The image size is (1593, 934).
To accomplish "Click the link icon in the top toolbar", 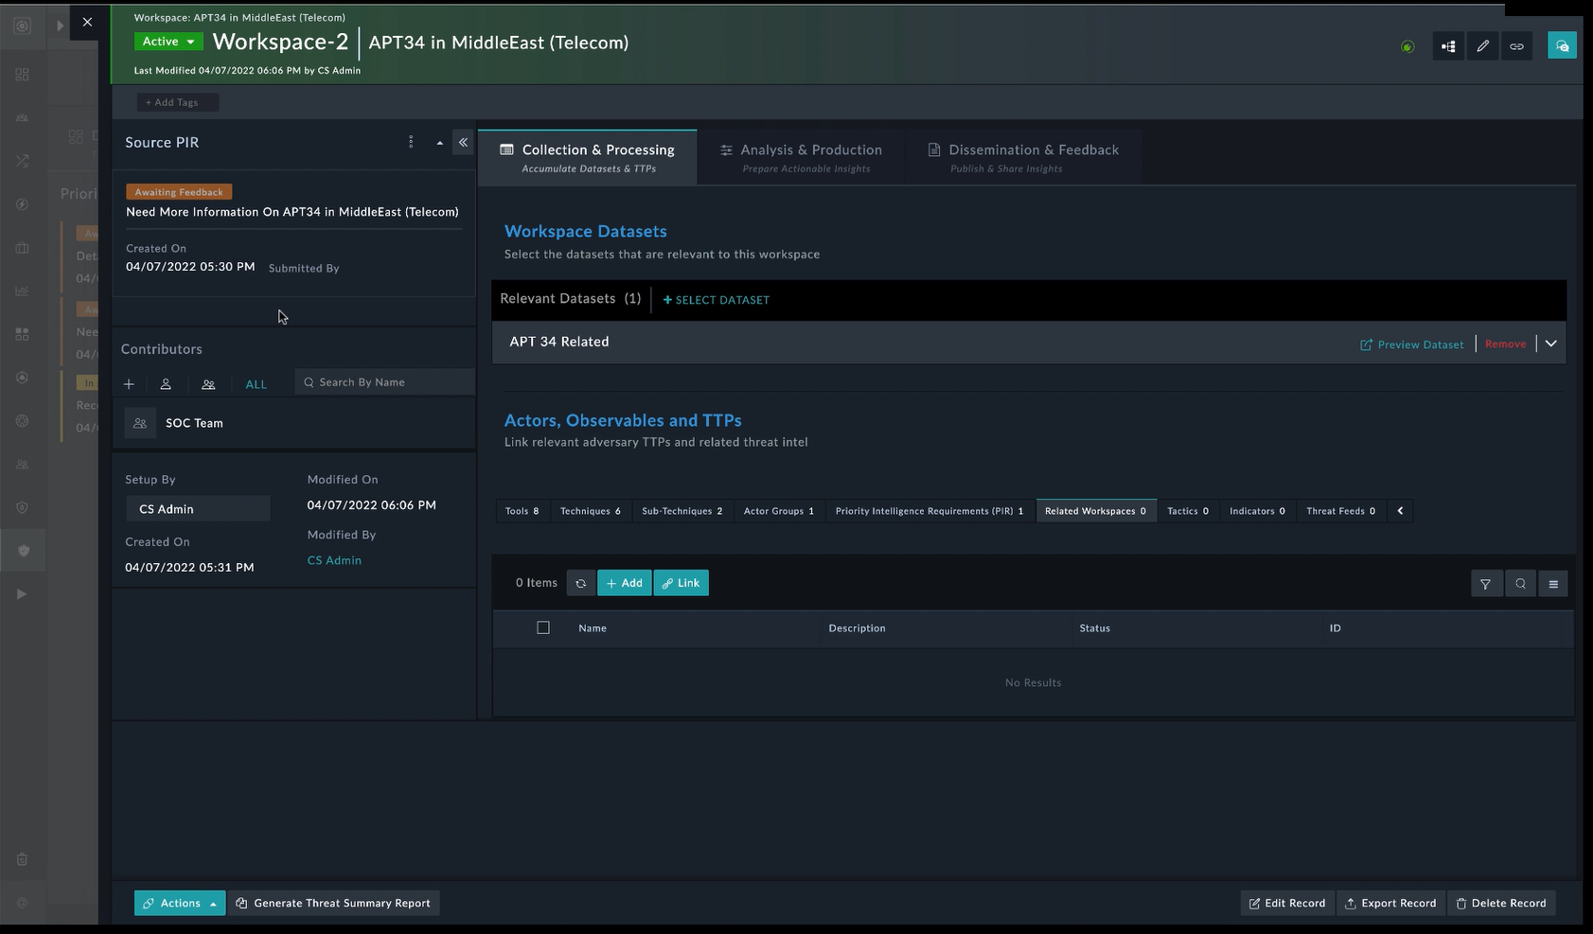I will tap(1516, 44).
